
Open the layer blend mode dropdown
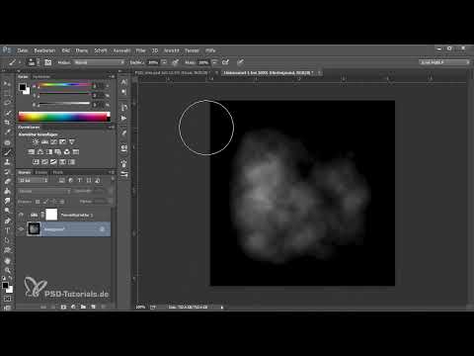44,191
